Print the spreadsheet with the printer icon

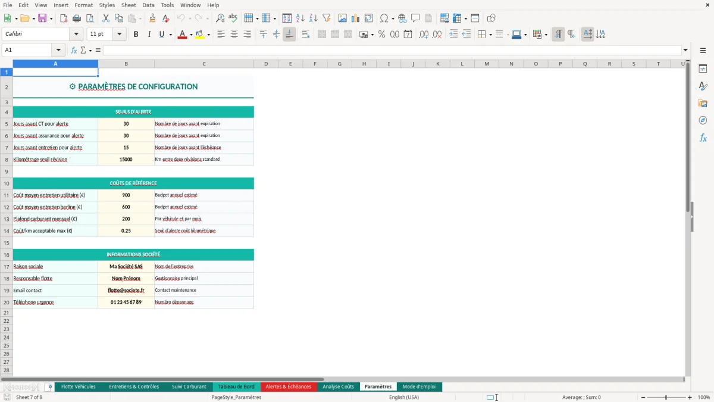coord(77,18)
